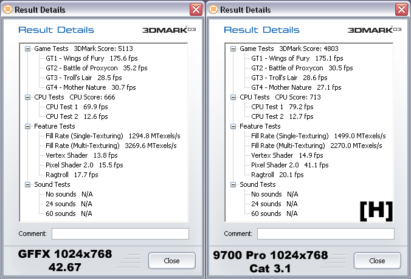Select GT3 Troll's Lair 28.6 fps
411x279 pixels.
click(289, 78)
